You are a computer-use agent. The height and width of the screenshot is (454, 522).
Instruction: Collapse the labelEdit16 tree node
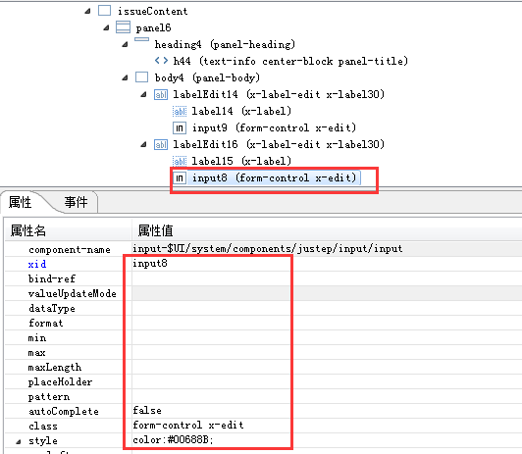(x=143, y=145)
